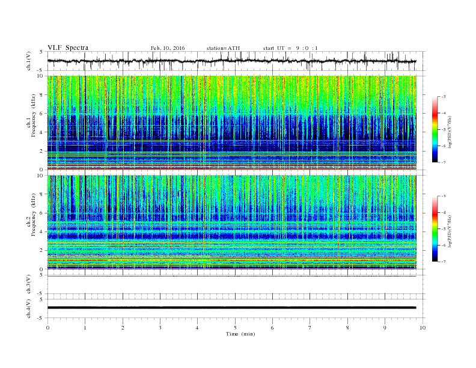The width and height of the screenshot is (476, 368).
Task: Click the ch.1 spectrogram color scale bar
Action: 435,129
